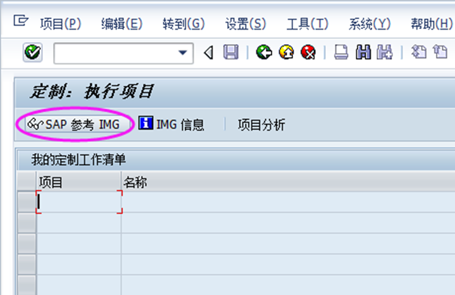Open the window menu icon at top-left

point(21,21)
